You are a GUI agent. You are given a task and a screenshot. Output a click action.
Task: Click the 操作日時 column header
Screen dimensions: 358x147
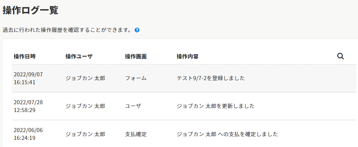(25, 56)
